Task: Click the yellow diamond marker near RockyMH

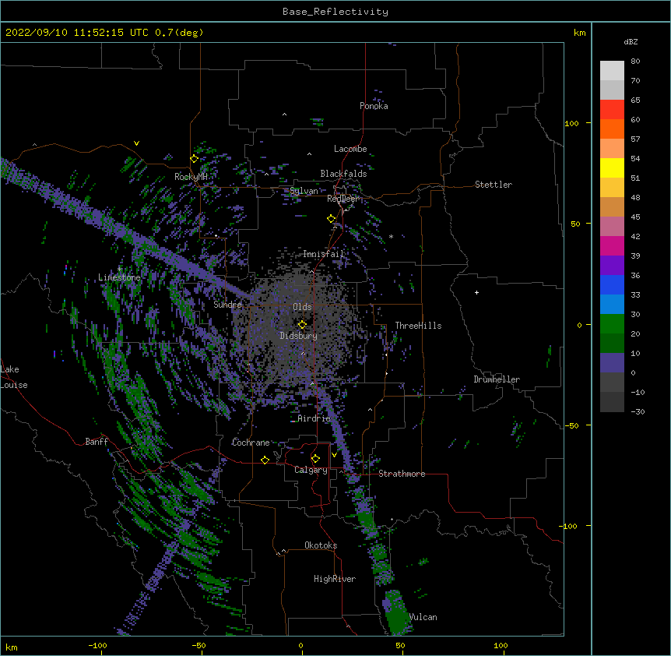Action: 195,159
